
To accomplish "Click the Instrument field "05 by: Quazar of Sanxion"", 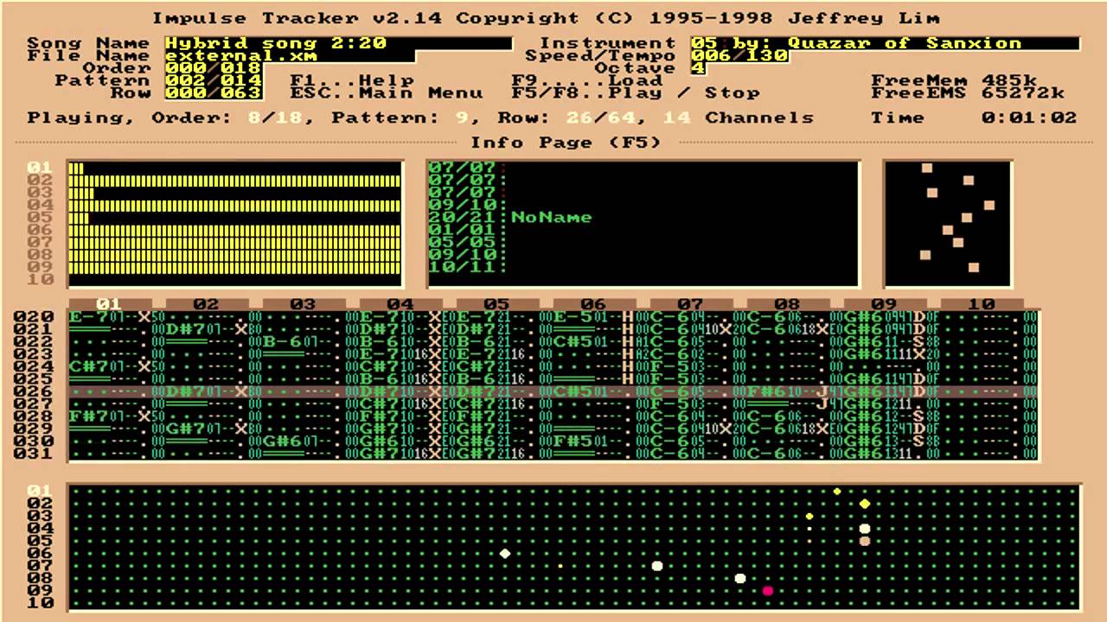I will point(886,43).
